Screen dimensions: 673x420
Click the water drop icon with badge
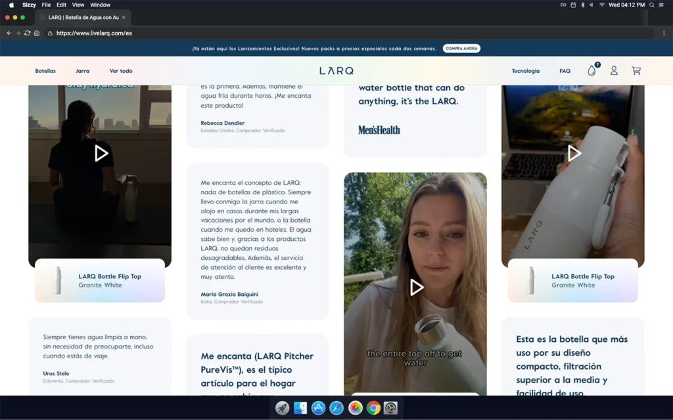[592, 71]
